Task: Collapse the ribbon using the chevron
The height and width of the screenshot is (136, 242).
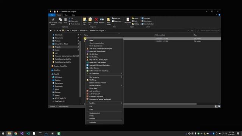Action: [217, 15]
